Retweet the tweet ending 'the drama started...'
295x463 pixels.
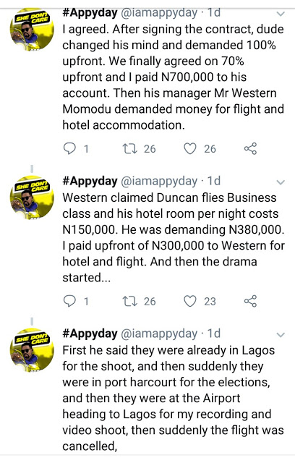[x=130, y=301]
